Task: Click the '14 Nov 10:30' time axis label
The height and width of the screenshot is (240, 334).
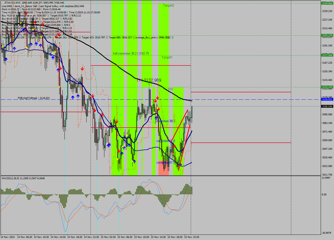Action: click(x=41, y=237)
